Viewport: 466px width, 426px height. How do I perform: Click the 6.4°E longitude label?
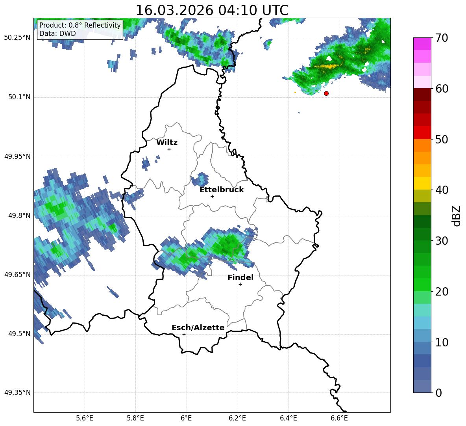(x=288, y=418)
